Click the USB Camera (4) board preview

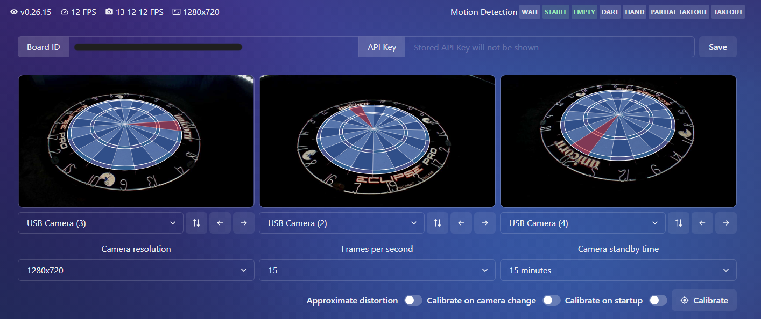[618, 141]
